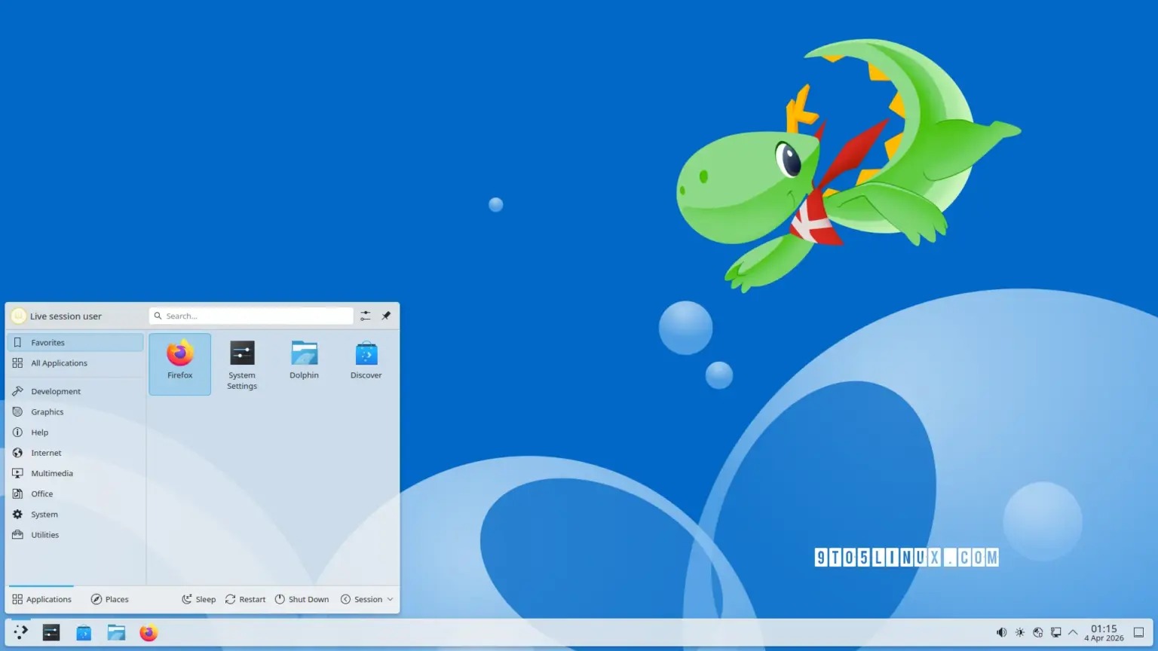1158x651 pixels.
Task: Click the Application Launcher icon in the taskbar
Action: coord(20,632)
